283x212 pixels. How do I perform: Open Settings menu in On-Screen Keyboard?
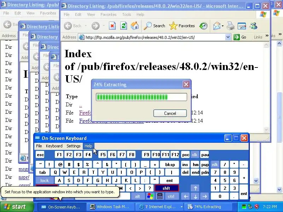pos(74,146)
